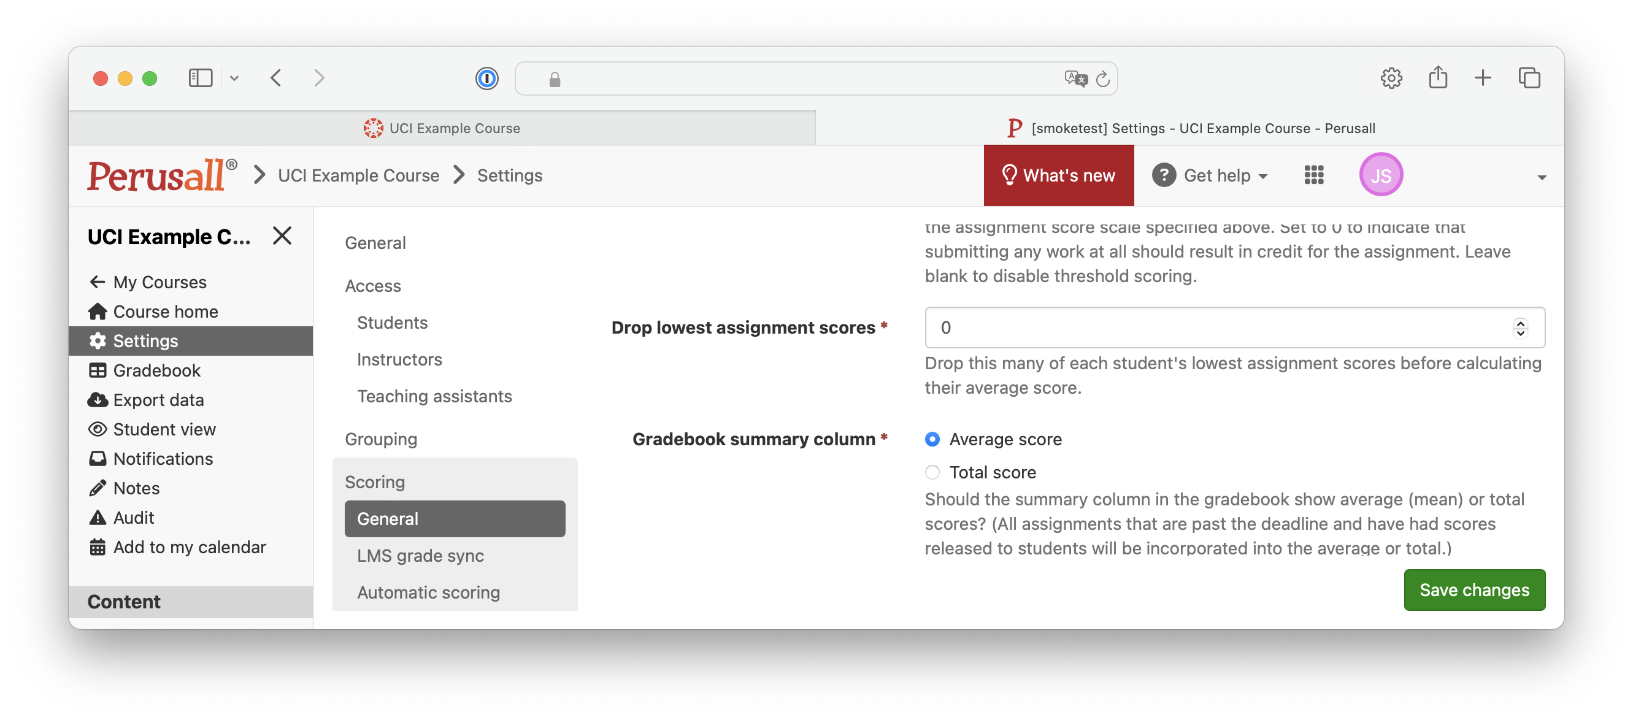The width and height of the screenshot is (1633, 720).
Task: Open the apps grid menu
Action: pos(1313,175)
